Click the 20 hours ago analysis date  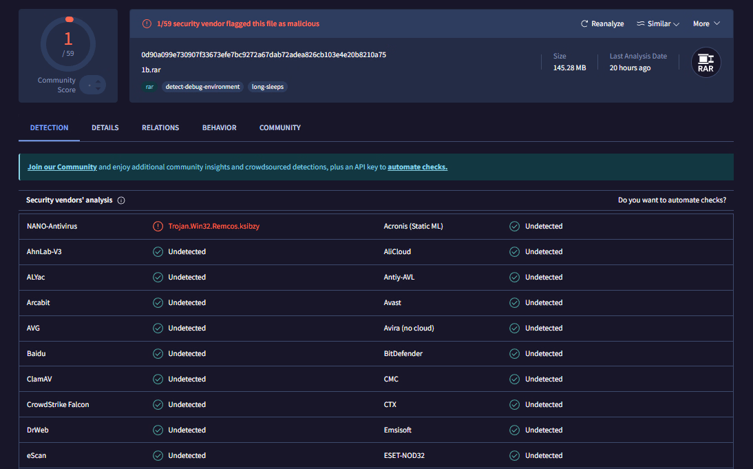point(630,68)
